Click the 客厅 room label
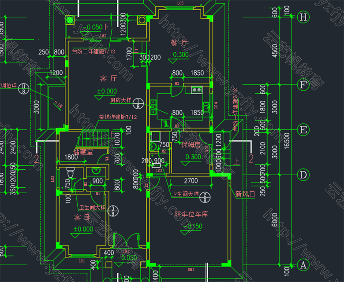Viewport: 344px width, 282px height. [x=108, y=78]
